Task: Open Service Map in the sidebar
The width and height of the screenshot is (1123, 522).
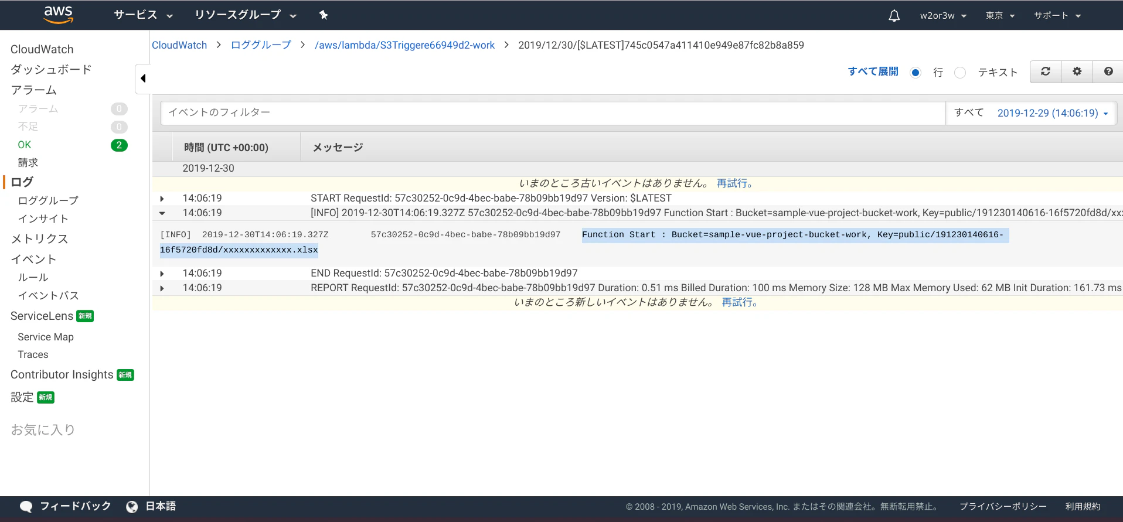Action: click(x=46, y=337)
